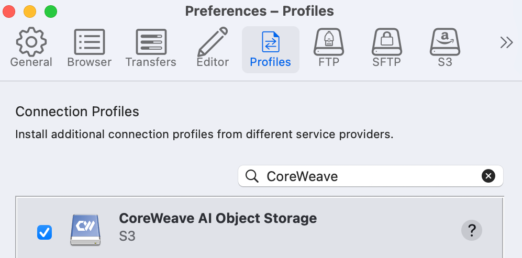
Task: Open help for CoreWeave profile
Action: [471, 230]
